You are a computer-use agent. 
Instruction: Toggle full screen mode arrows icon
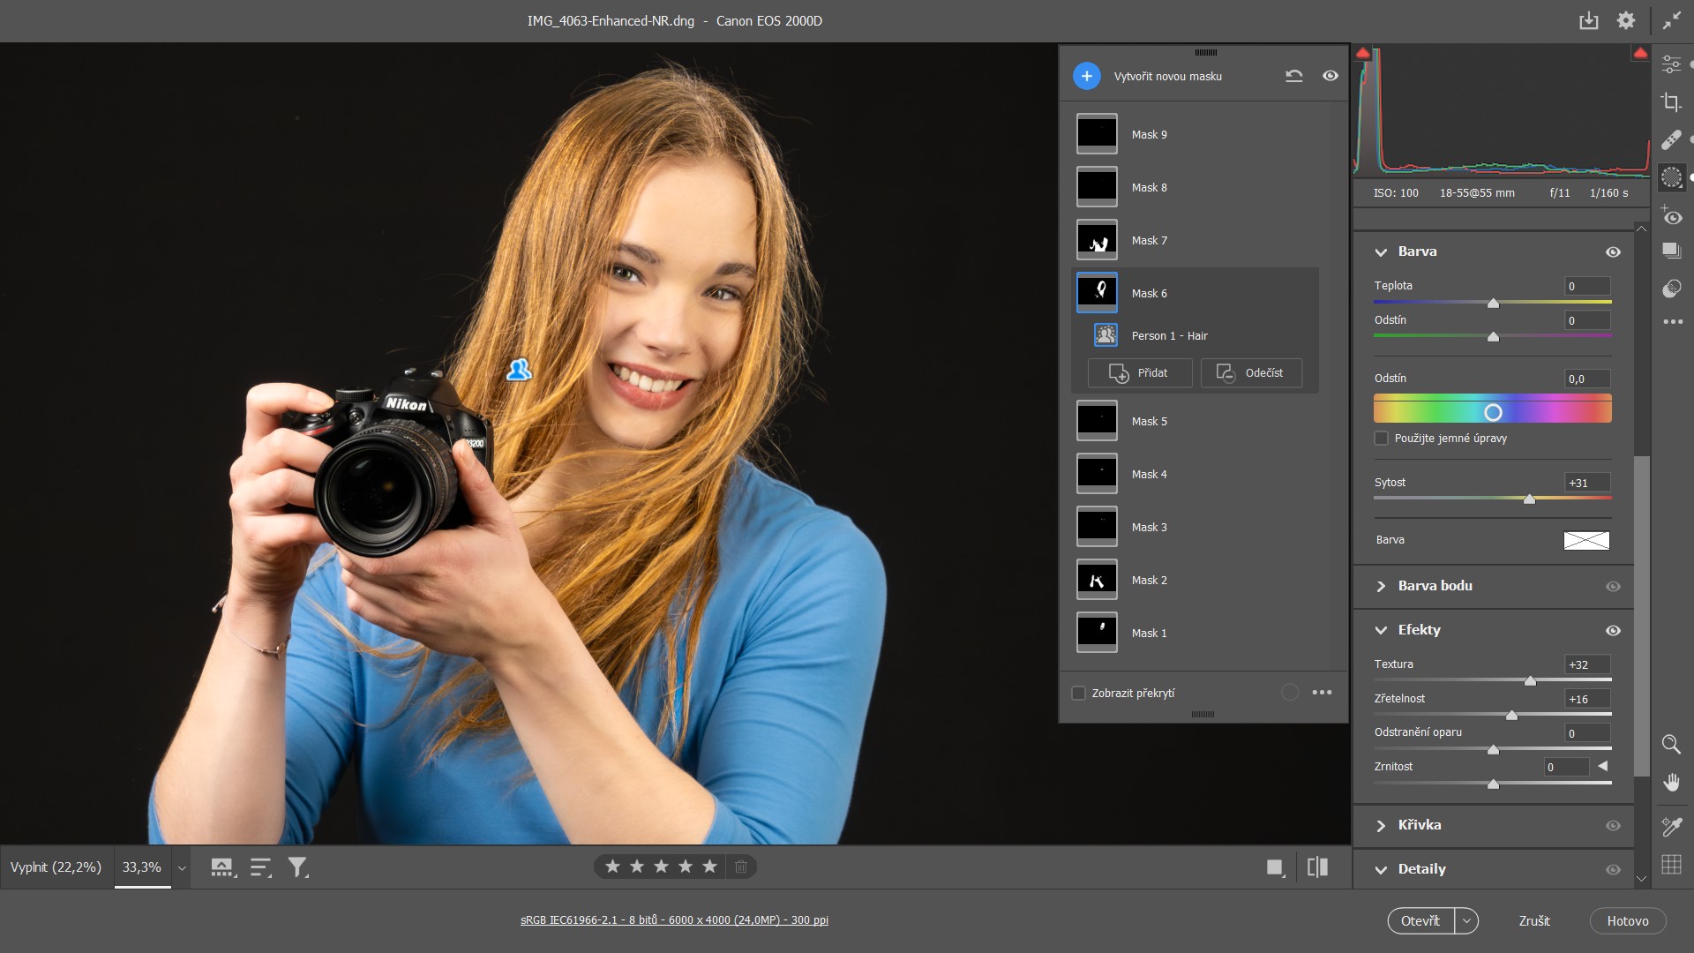click(x=1672, y=20)
